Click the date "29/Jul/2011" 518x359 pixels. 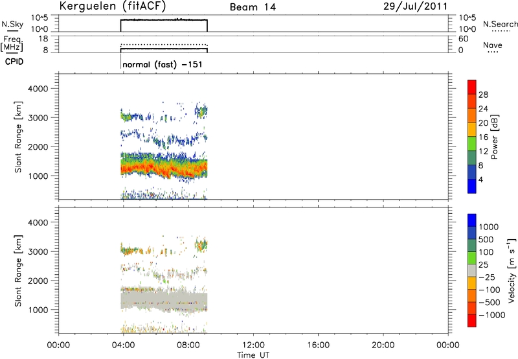tap(416, 6)
